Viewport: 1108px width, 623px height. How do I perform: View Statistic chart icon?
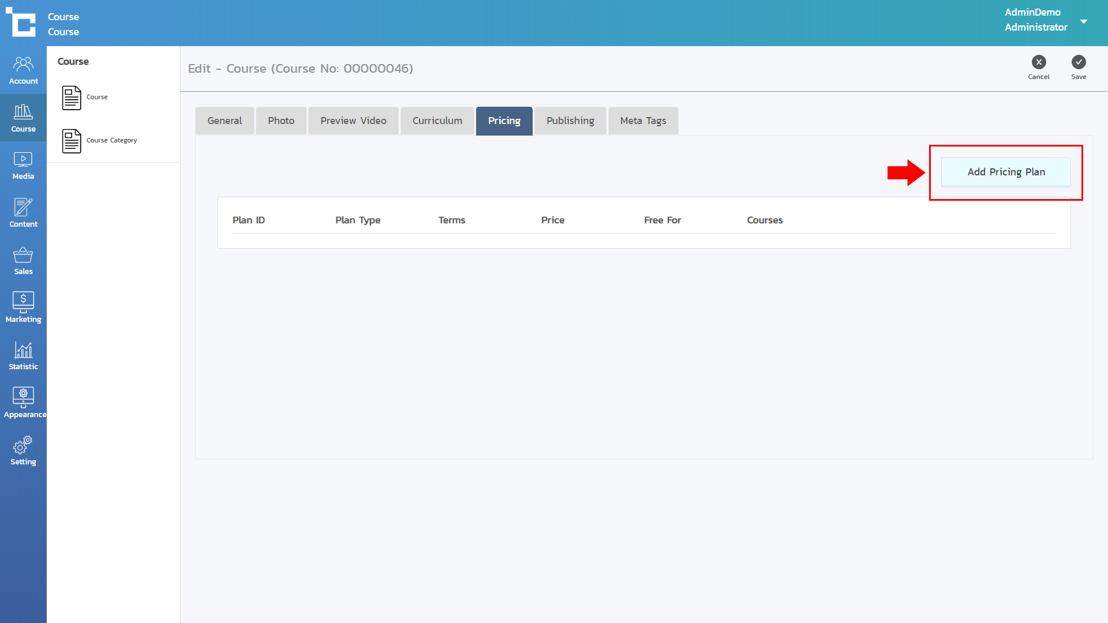[x=23, y=355]
